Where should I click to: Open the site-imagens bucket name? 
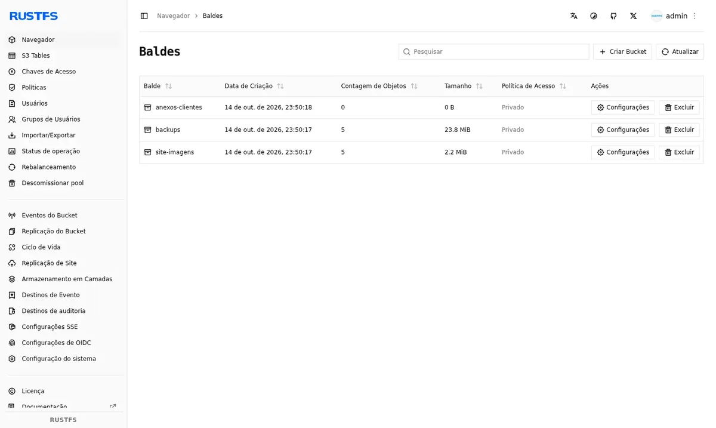point(174,152)
